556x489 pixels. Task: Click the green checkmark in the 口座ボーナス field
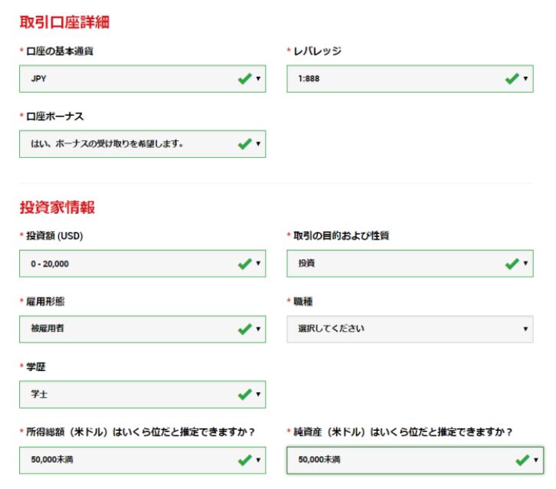245,144
